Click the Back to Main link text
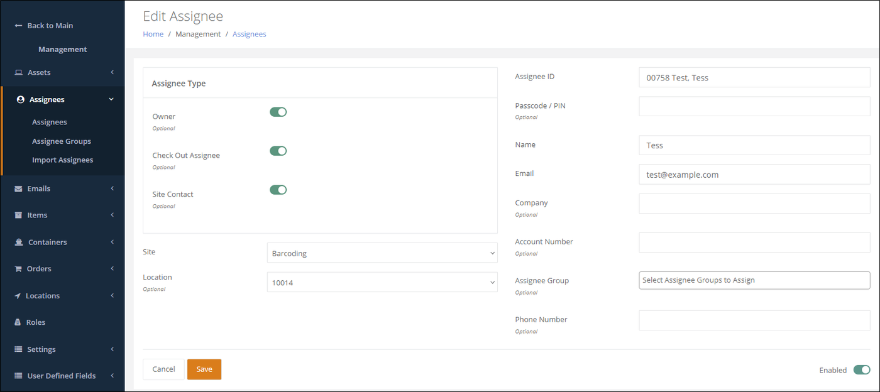Screen dimensions: 880x392 pos(50,26)
